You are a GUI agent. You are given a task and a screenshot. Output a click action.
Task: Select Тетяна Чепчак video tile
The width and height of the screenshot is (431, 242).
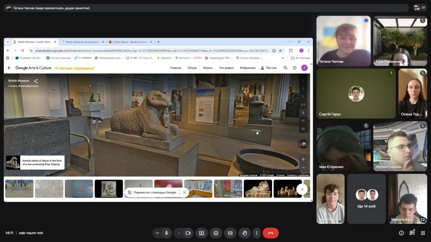[343, 41]
